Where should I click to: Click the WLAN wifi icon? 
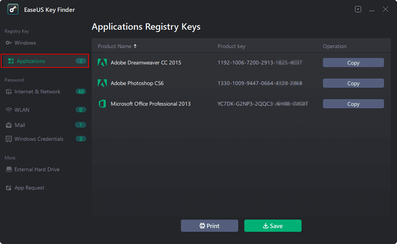(9, 110)
